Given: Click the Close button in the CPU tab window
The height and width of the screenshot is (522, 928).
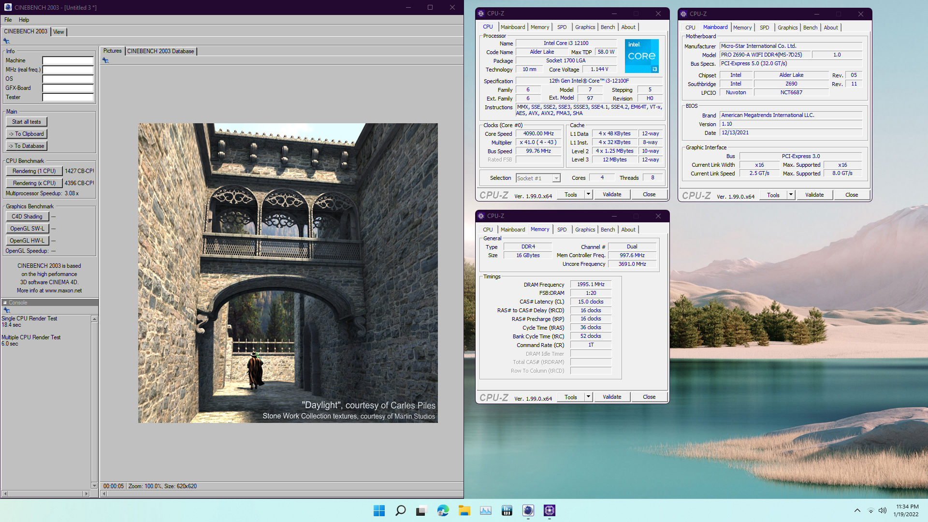Looking at the screenshot, I should (649, 194).
